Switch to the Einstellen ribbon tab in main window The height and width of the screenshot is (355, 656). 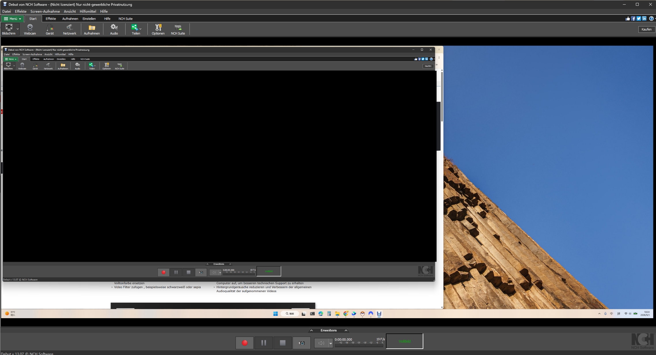[89, 19]
